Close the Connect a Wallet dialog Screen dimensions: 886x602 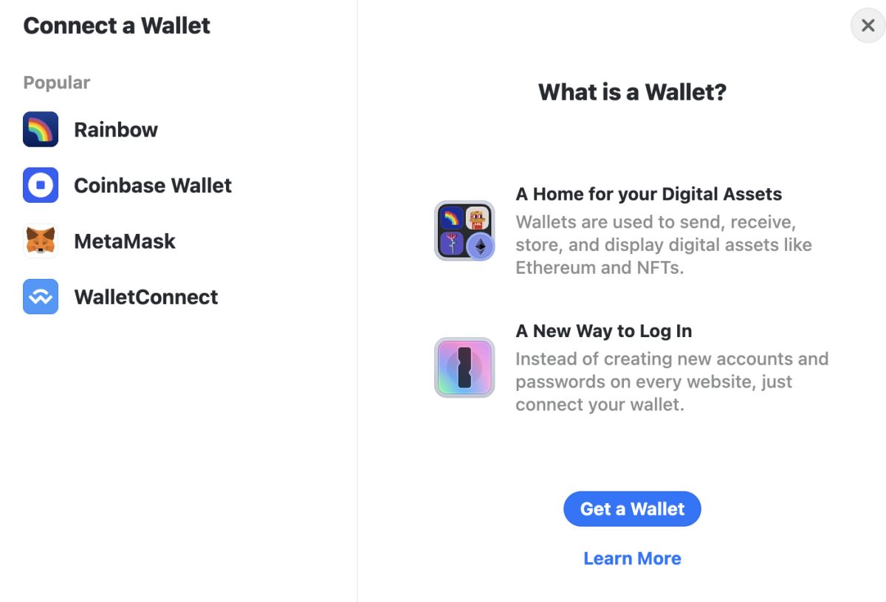(868, 26)
